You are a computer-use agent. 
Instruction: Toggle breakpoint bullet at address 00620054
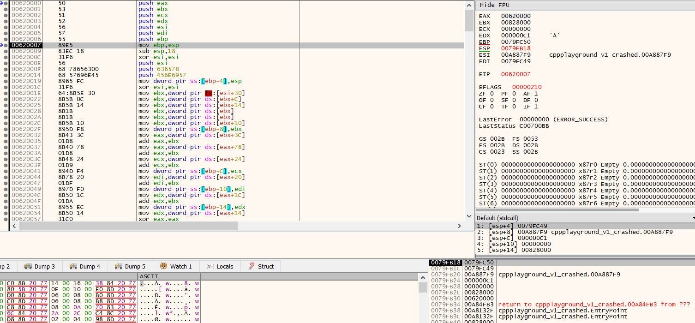(x=6, y=213)
